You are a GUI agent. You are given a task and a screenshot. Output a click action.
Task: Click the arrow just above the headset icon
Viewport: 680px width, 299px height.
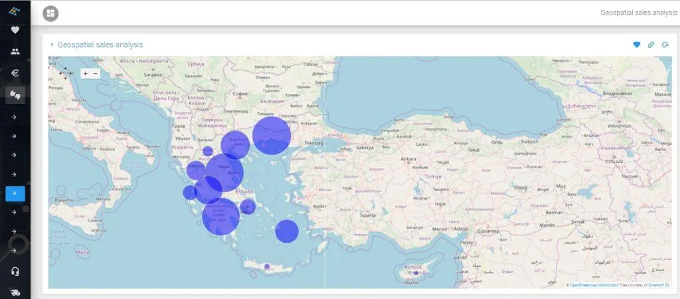[x=15, y=251]
